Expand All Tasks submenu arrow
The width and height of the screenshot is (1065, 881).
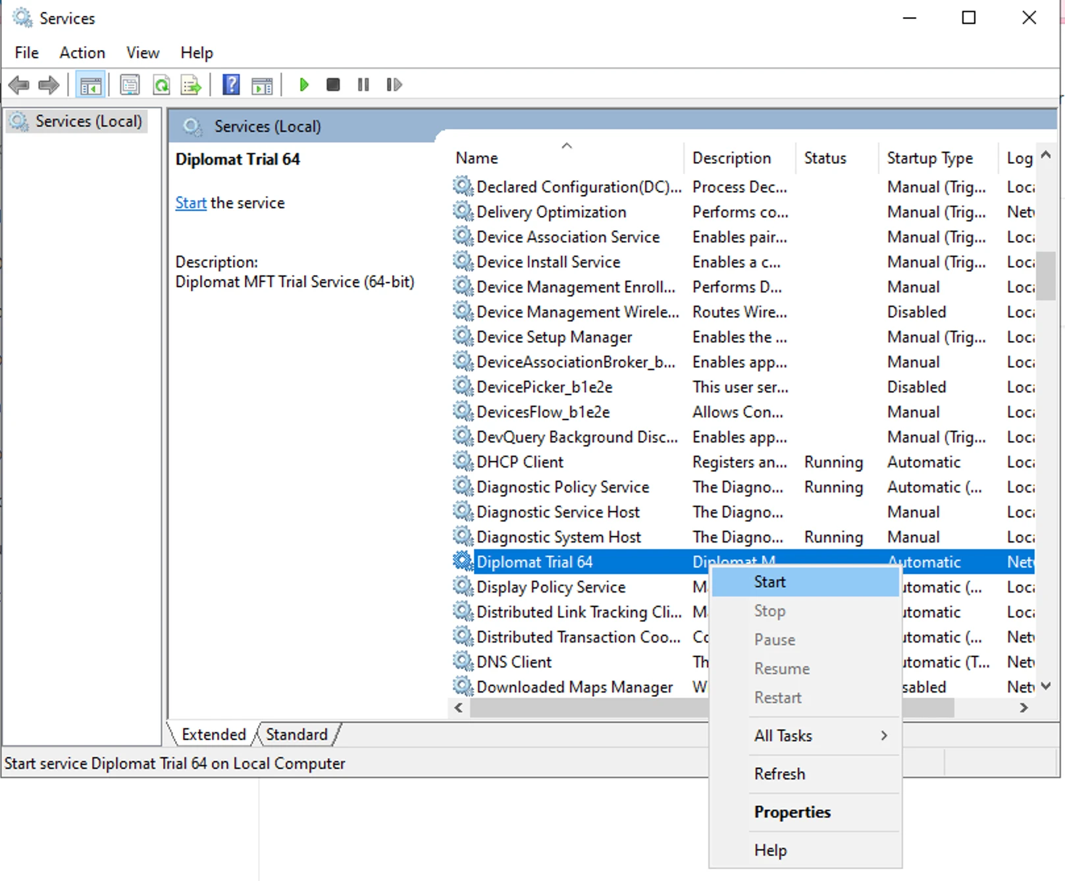click(x=884, y=735)
